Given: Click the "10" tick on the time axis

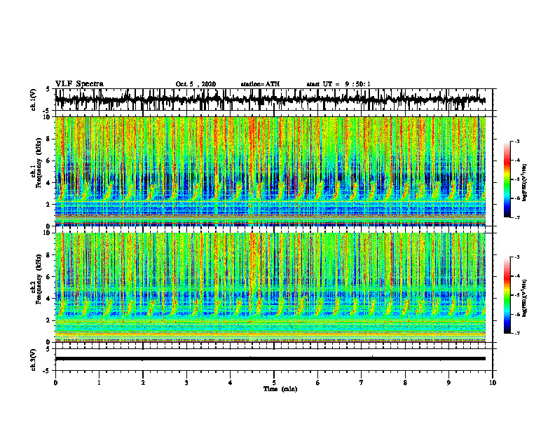Looking at the screenshot, I should pyautogui.click(x=493, y=383).
